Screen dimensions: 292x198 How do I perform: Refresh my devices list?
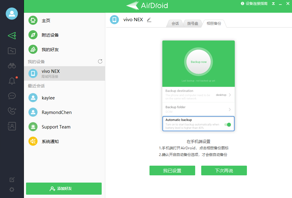pos(100,61)
